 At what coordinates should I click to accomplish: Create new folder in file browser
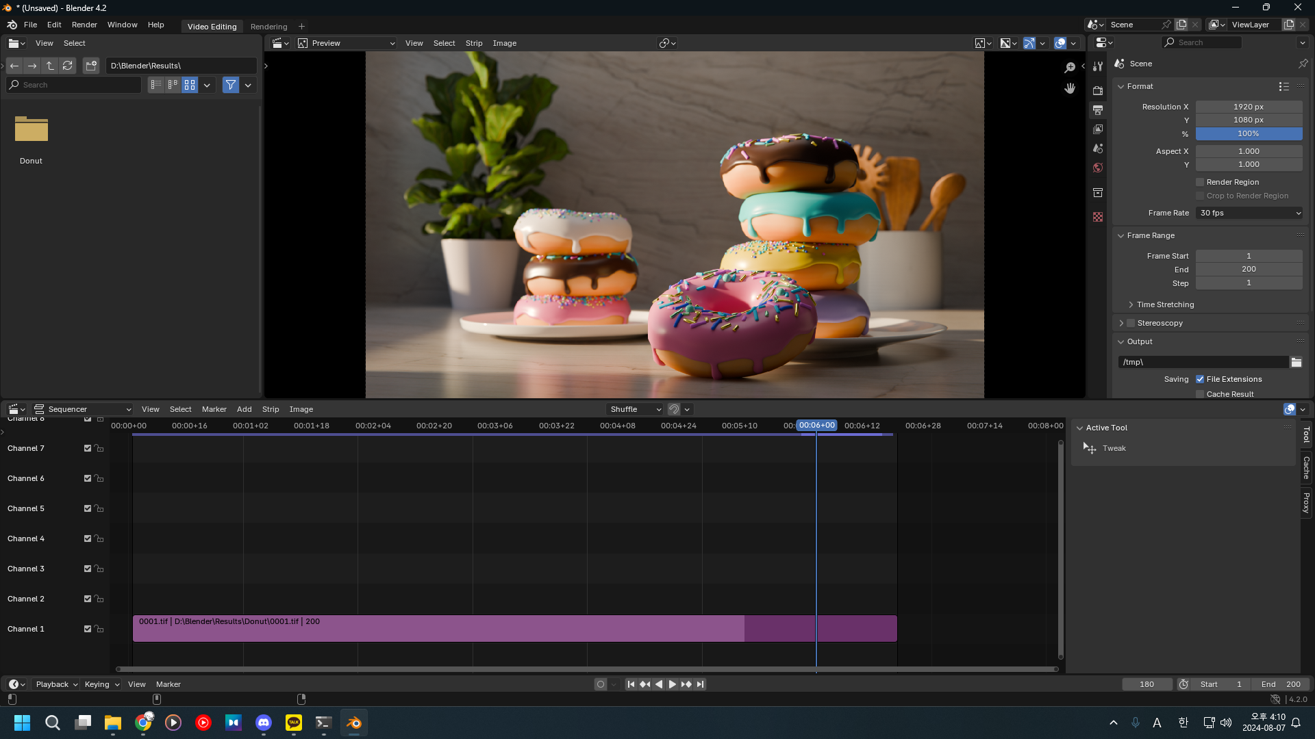(x=91, y=66)
